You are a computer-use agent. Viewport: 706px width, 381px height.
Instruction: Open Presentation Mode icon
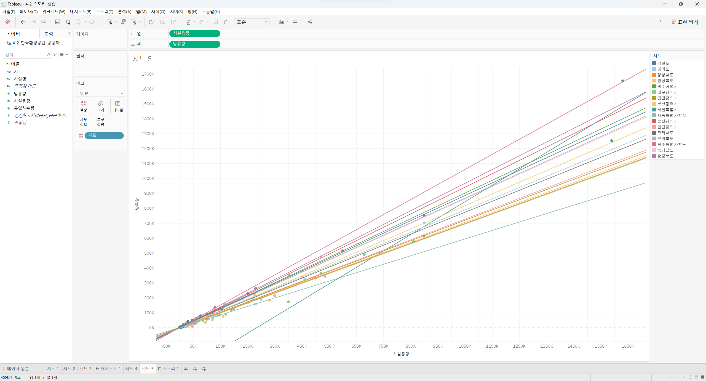(x=295, y=22)
